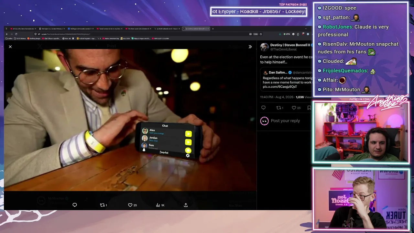Switch to the "Israel comes to me" tab

pyautogui.click(x=109, y=29)
